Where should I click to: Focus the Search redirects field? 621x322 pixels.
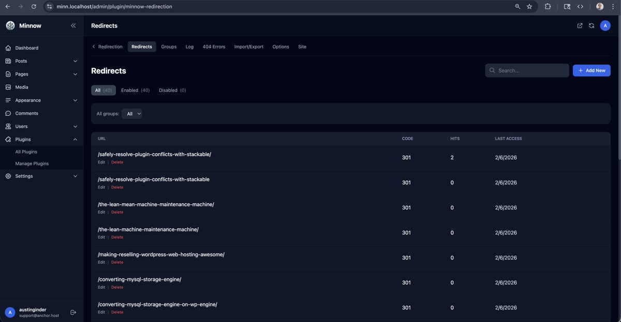527,70
